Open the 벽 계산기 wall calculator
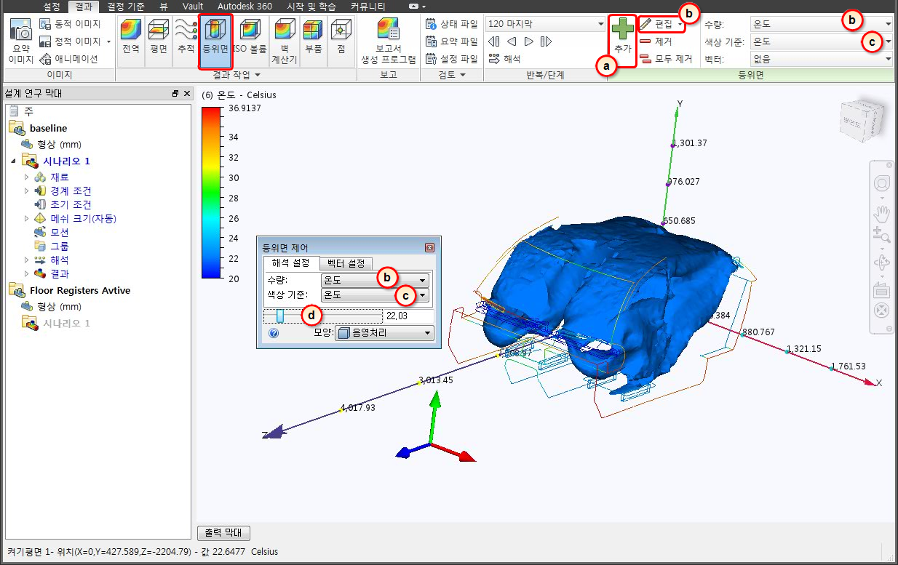Viewport: 898px width, 565px height. (x=284, y=42)
